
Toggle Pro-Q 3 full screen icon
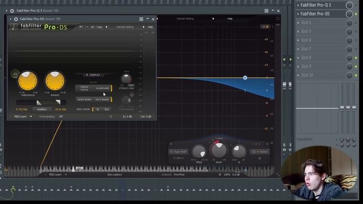[x=277, y=19]
